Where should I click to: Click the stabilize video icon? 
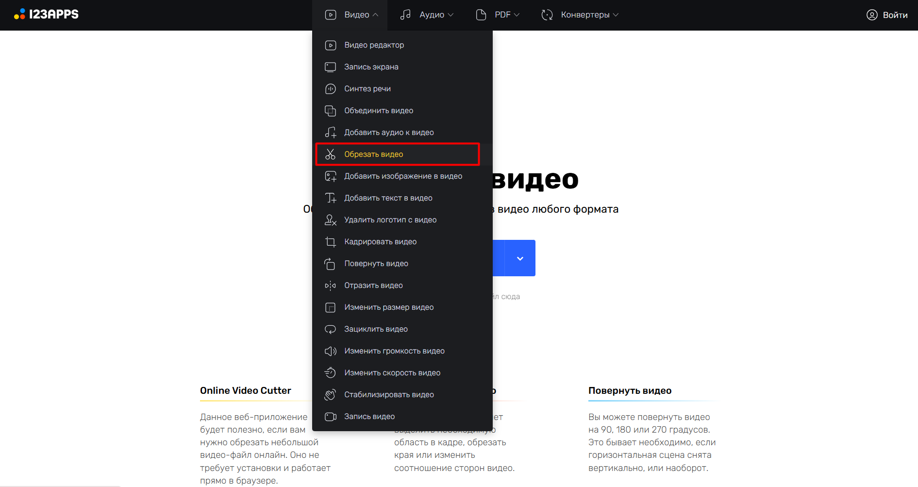click(330, 395)
